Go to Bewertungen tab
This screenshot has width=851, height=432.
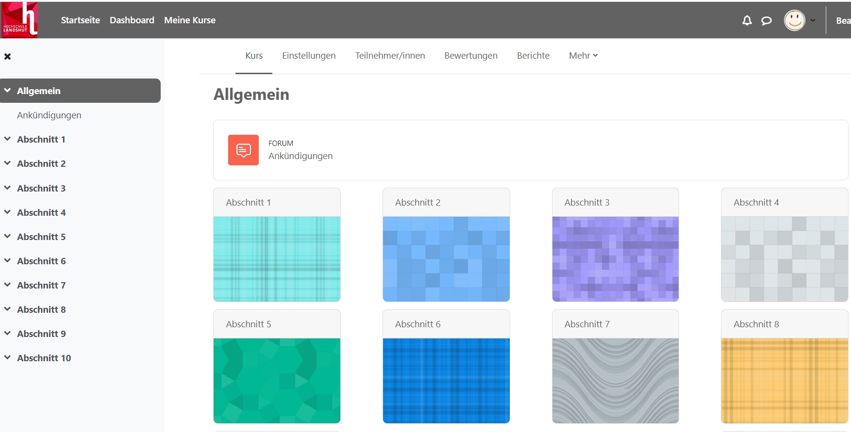(x=470, y=56)
